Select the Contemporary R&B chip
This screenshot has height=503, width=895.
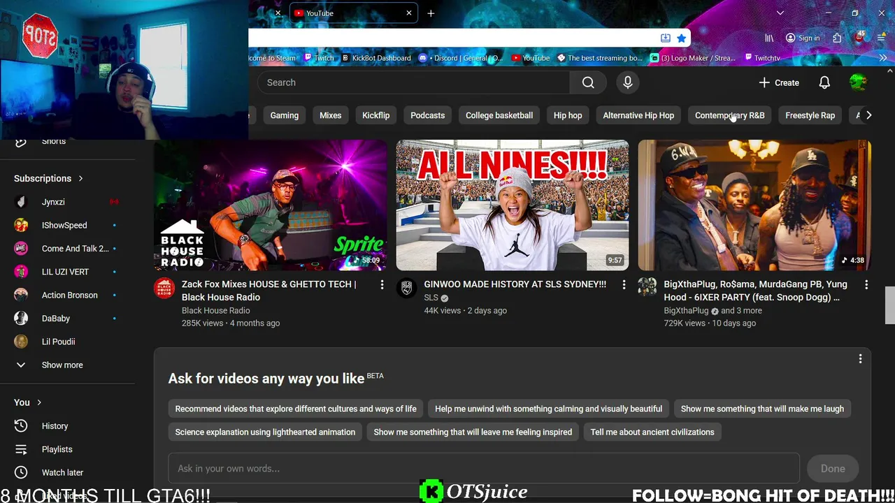click(x=729, y=115)
